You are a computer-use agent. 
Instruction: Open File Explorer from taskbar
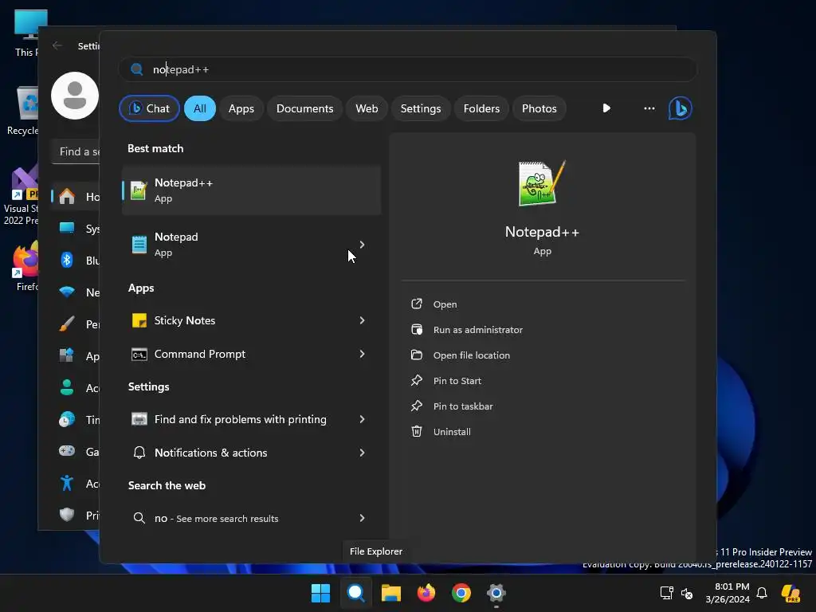pos(390,593)
